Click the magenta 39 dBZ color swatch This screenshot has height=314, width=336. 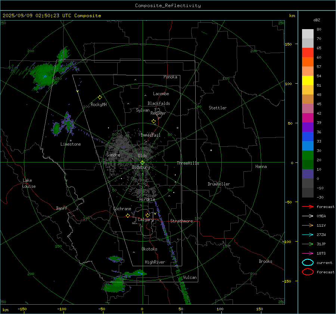(308, 118)
